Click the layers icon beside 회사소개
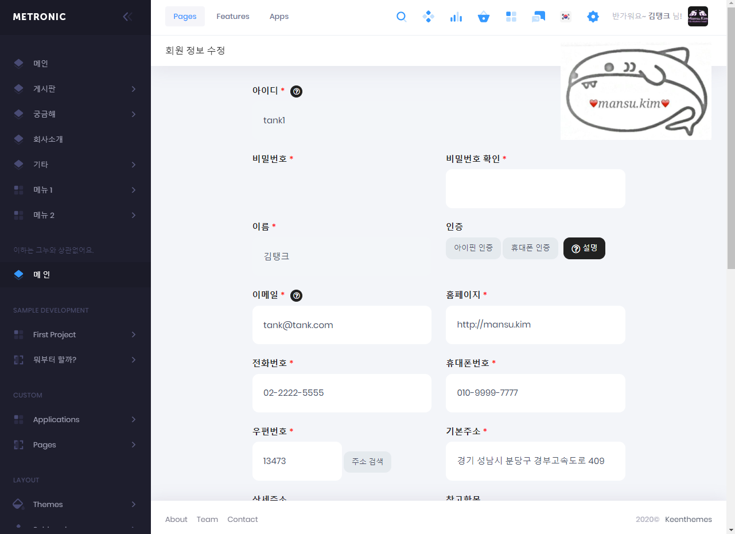The height and width of the screenshot is (534, 735). [18, 139]
